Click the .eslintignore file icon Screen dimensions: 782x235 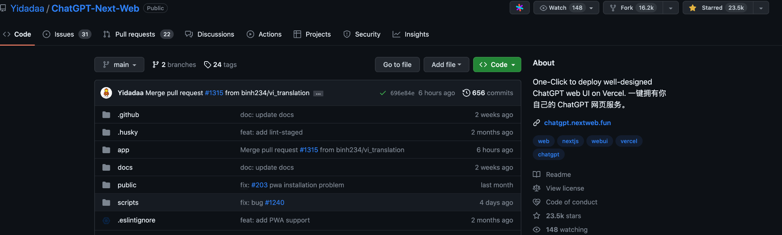coord(106,220)
